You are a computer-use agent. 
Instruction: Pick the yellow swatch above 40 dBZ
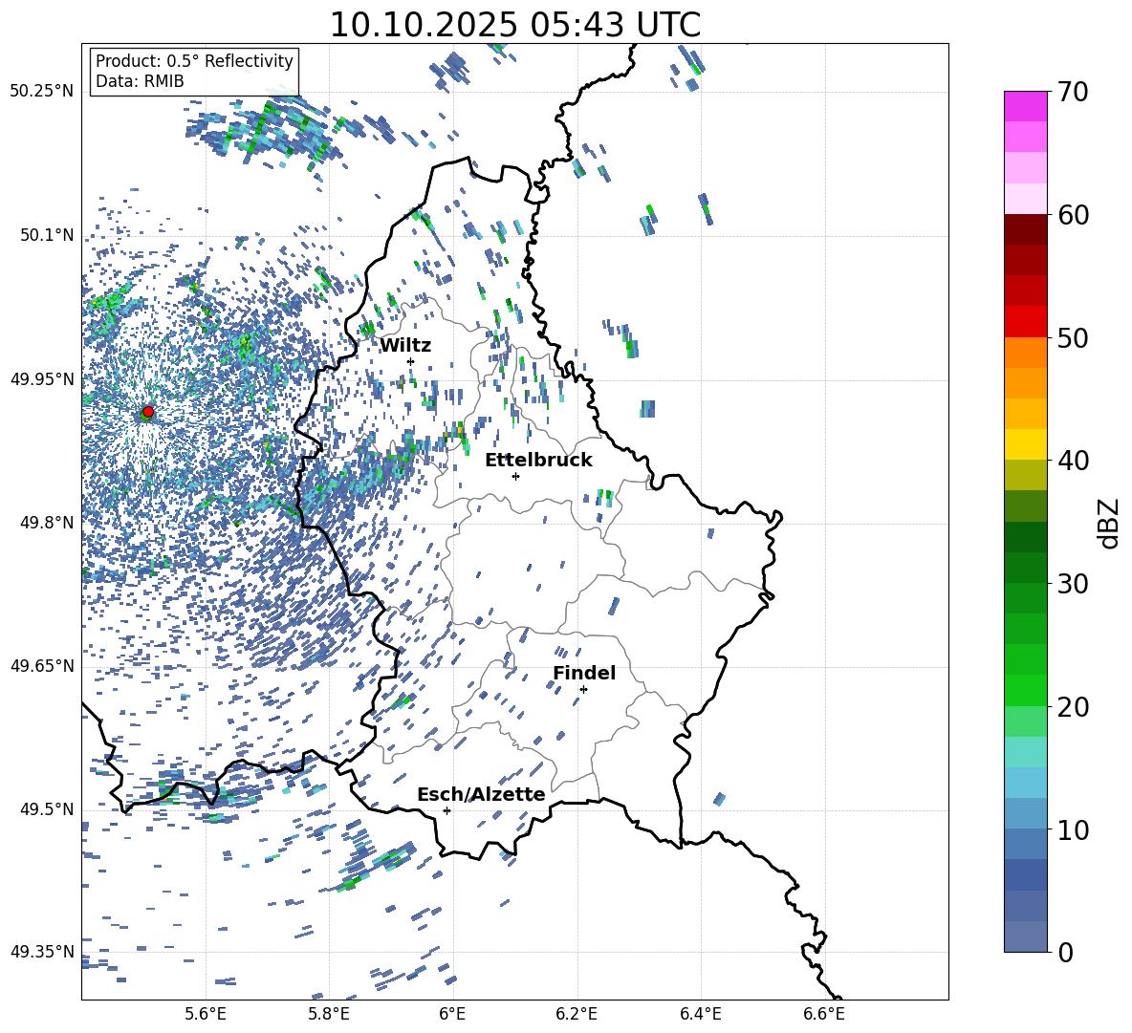pyautogui.click(x=1025, y=444)
